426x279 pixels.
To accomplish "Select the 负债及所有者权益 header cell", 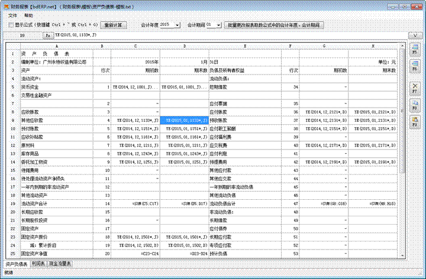I will pyautogui.click(x=246, y=70).
